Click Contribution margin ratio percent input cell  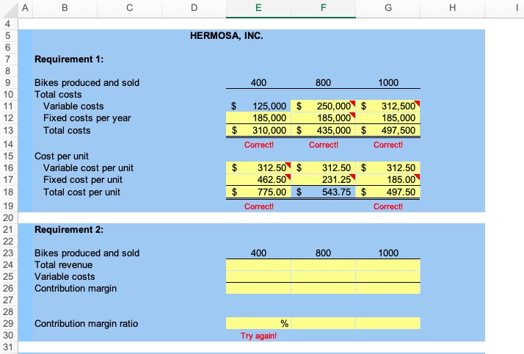tap(258, 323)
